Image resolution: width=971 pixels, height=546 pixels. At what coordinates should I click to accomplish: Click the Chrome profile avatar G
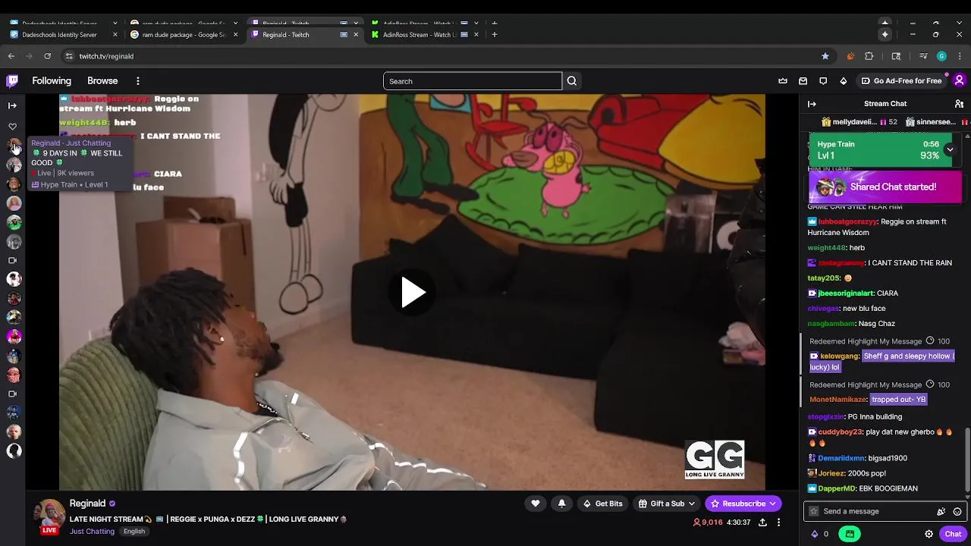click(941, 56)
